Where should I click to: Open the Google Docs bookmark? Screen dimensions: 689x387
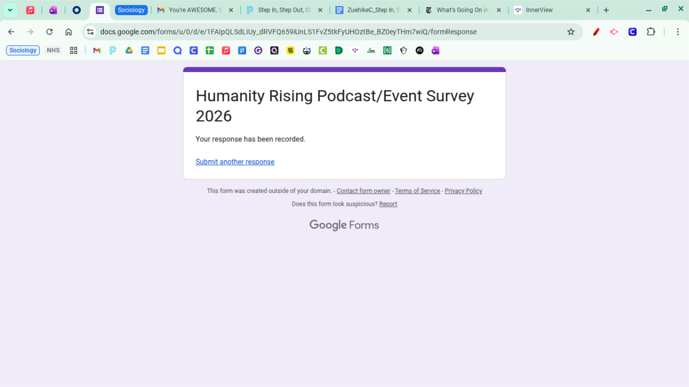(x=145, y=51)
